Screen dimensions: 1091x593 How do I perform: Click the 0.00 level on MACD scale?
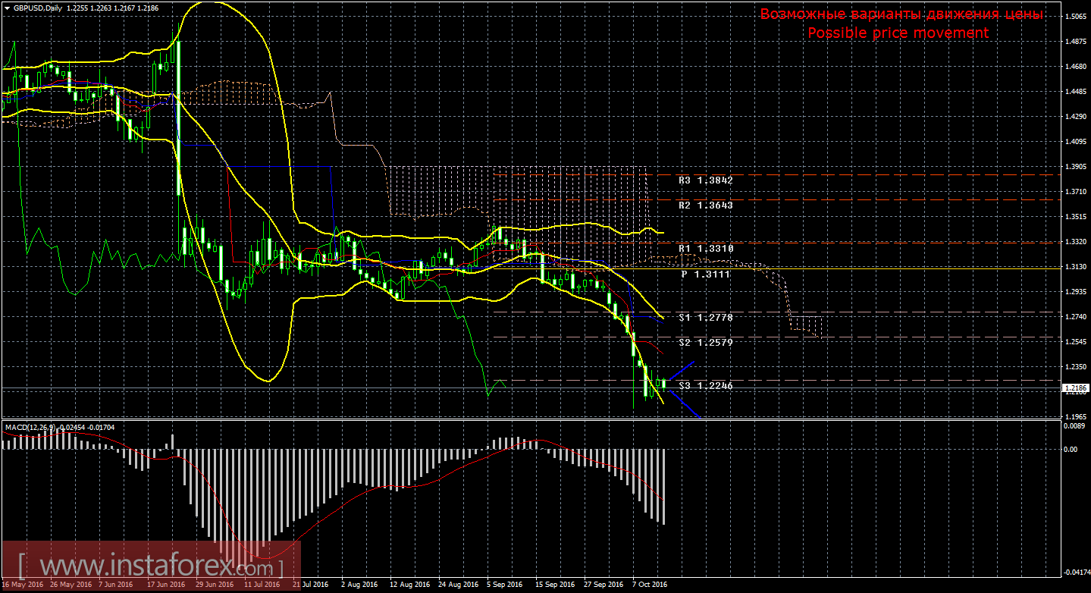tap(1071, 449)
